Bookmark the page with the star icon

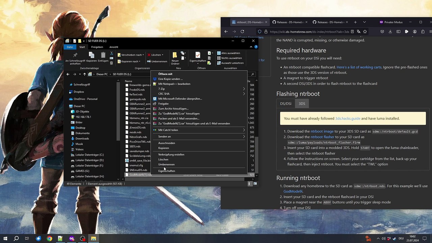click(x=365, y=31)
